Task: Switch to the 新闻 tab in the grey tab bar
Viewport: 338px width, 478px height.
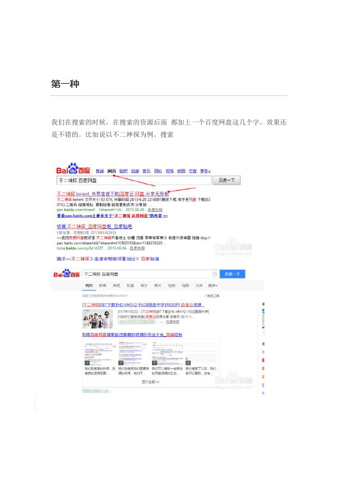Action: tap(103, 285)
